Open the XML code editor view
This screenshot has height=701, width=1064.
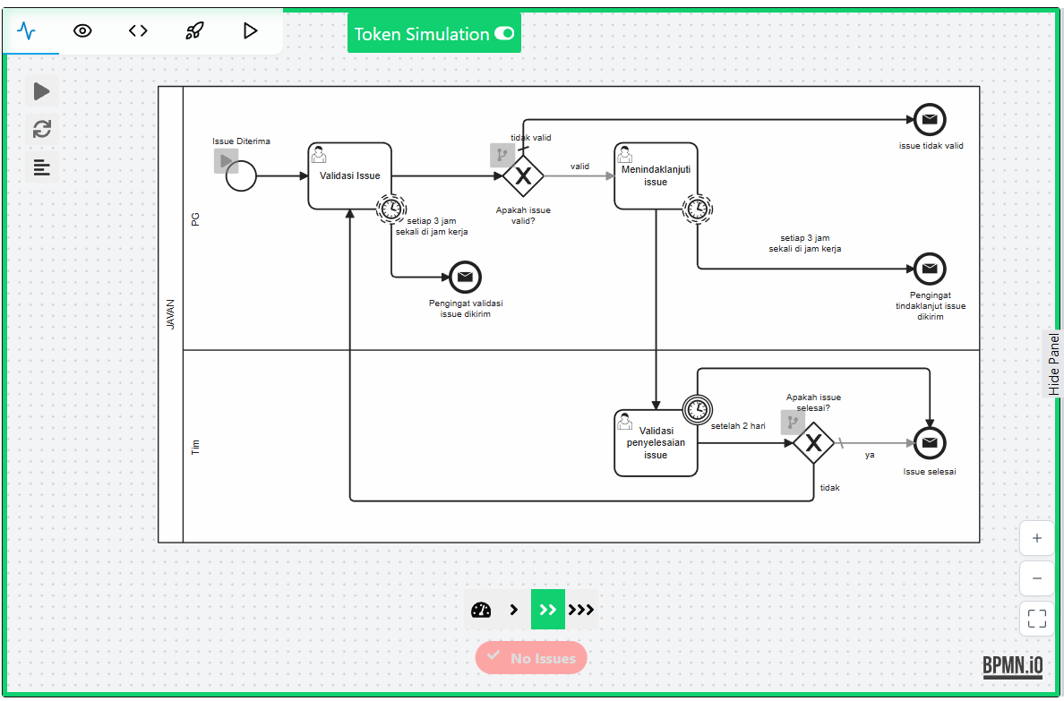(x=138, y=30)
